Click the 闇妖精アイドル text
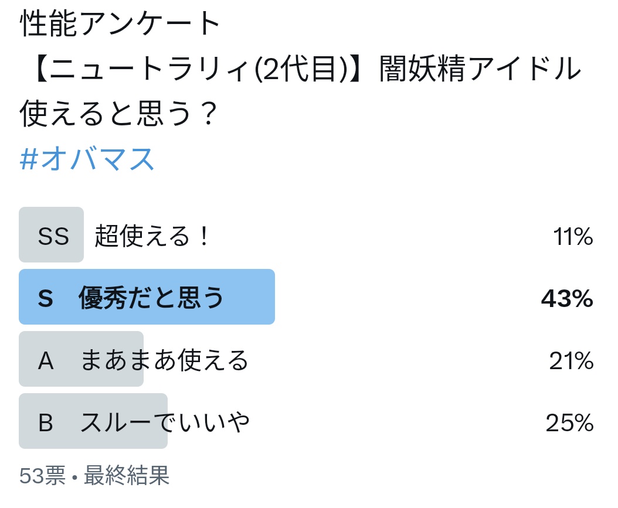Image resolution: width=618 pixels, height=508 pixels. [480, 69]
